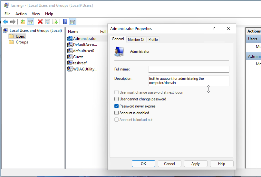This screenshot has height=177, width=261.
Task: Click the question mark help icon in dialog title
Action: click(214, 28)
